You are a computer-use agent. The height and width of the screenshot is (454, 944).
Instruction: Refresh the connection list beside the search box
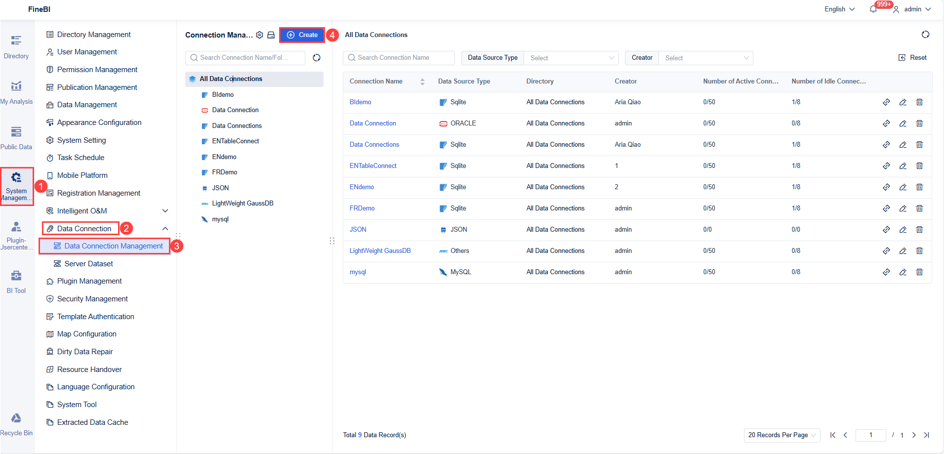[x=317, y=57]
